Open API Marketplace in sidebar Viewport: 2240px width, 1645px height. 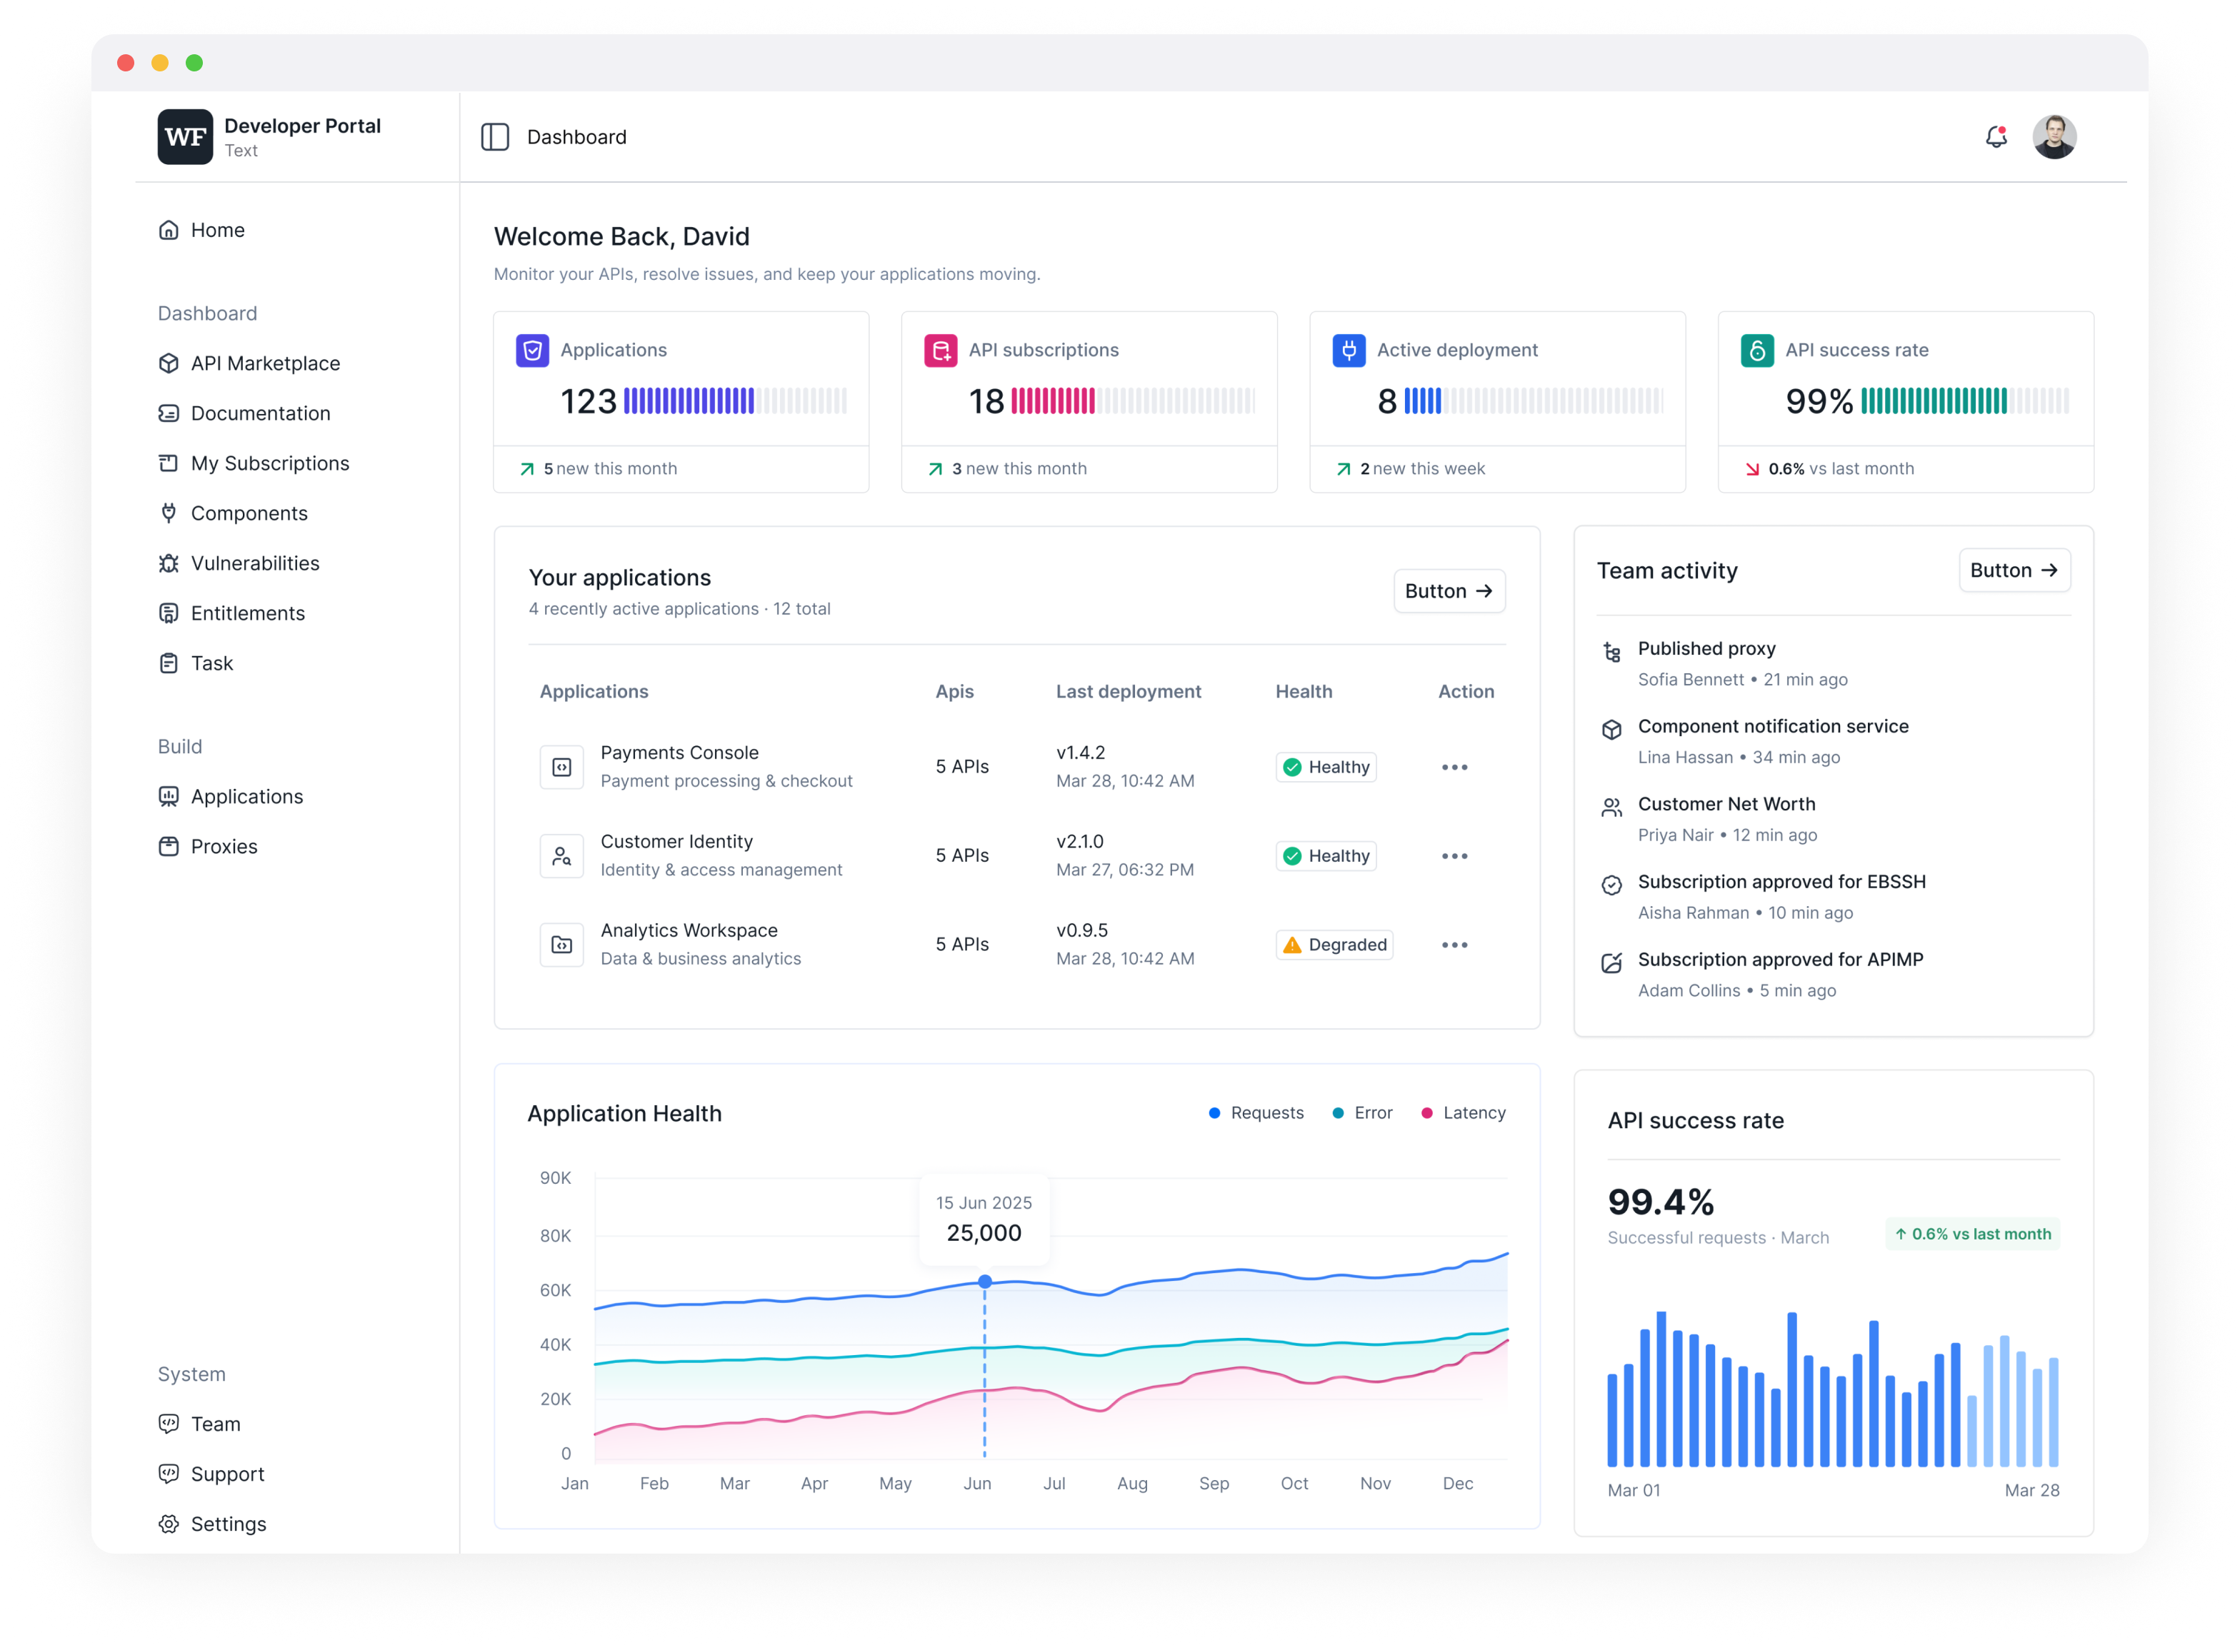[x=249, y=363]
